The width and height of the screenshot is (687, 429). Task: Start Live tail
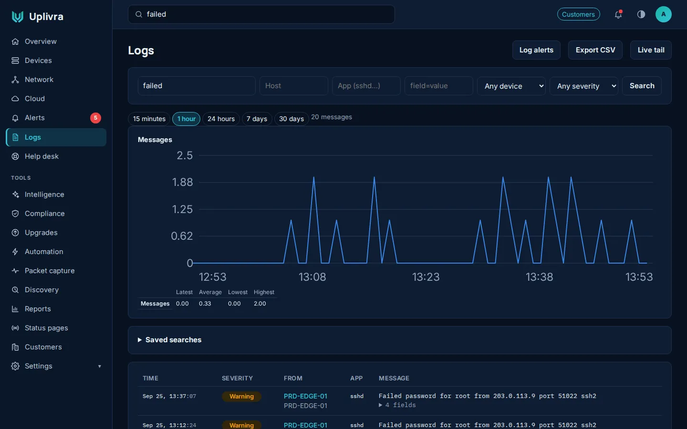651,50
